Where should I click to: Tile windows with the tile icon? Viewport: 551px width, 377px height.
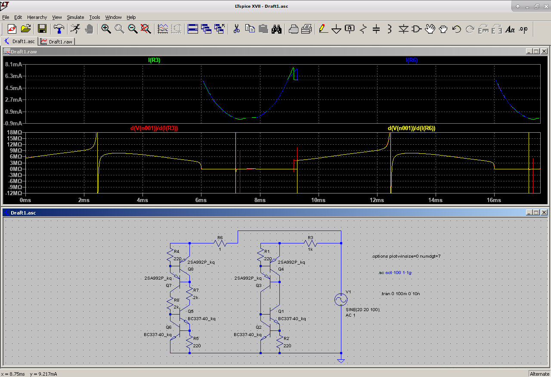tap(193, 29)
